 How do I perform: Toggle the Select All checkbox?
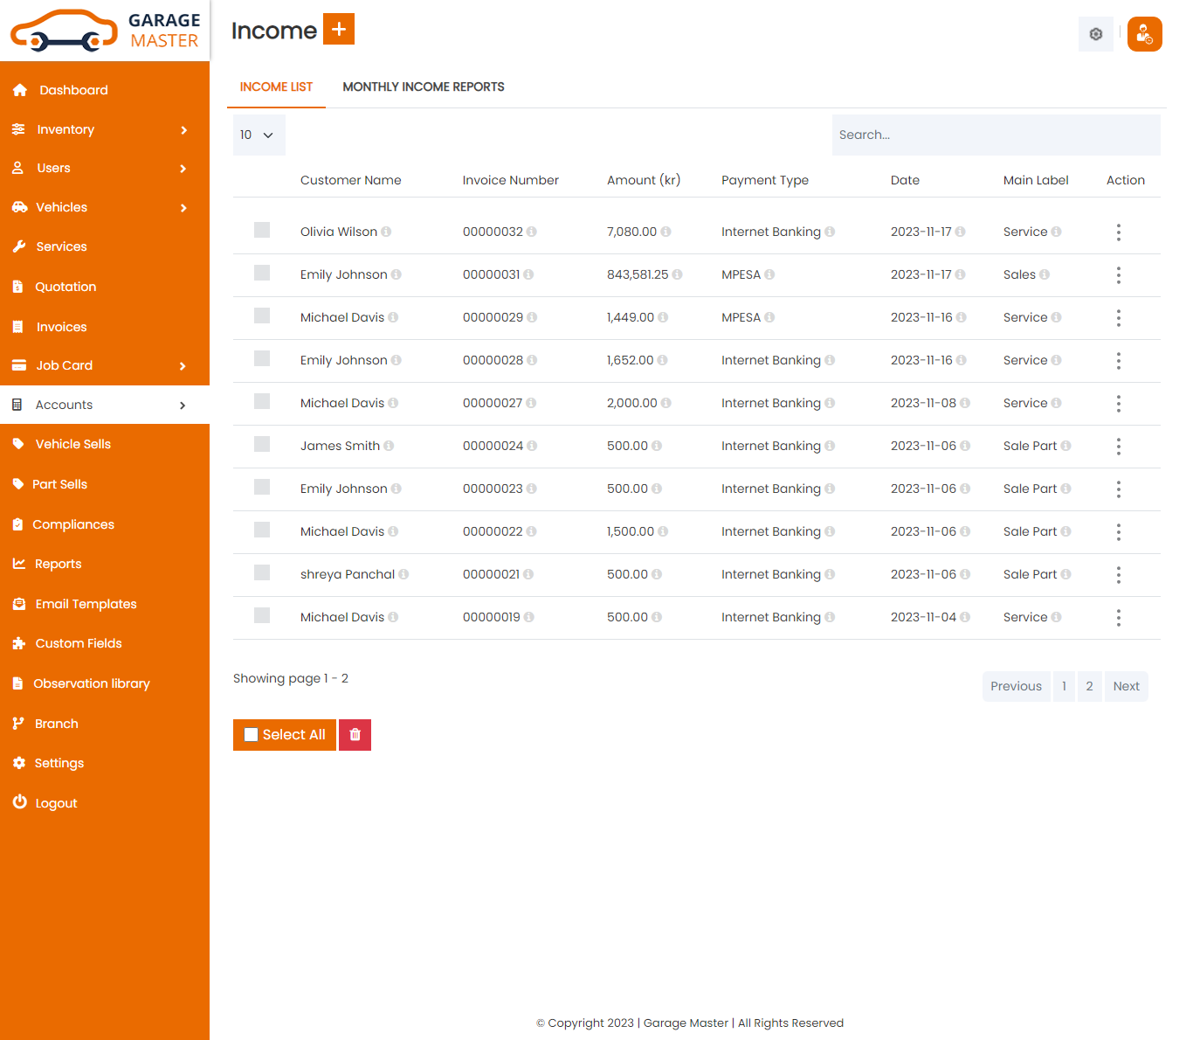pos(252,735)
